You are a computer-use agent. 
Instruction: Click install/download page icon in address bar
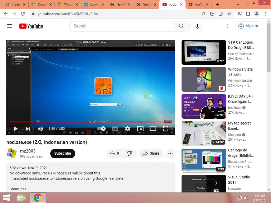212,14
